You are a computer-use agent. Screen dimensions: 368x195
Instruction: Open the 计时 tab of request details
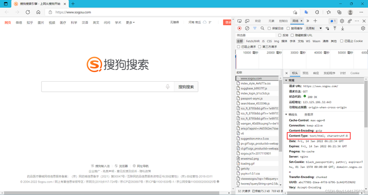(343, 73)
